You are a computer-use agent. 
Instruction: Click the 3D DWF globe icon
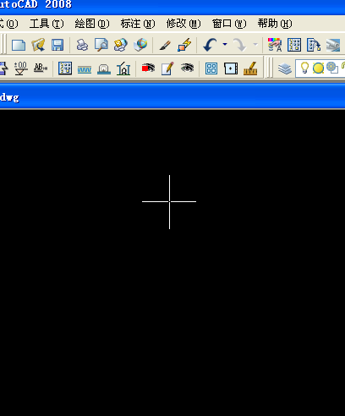click(140, 45)
